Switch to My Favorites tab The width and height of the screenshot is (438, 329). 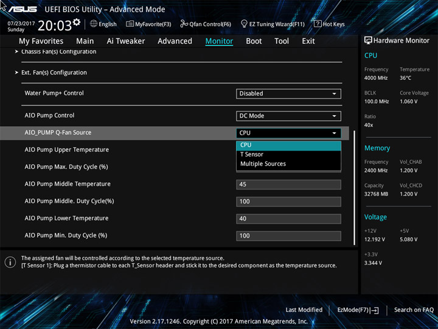point(41,41)
